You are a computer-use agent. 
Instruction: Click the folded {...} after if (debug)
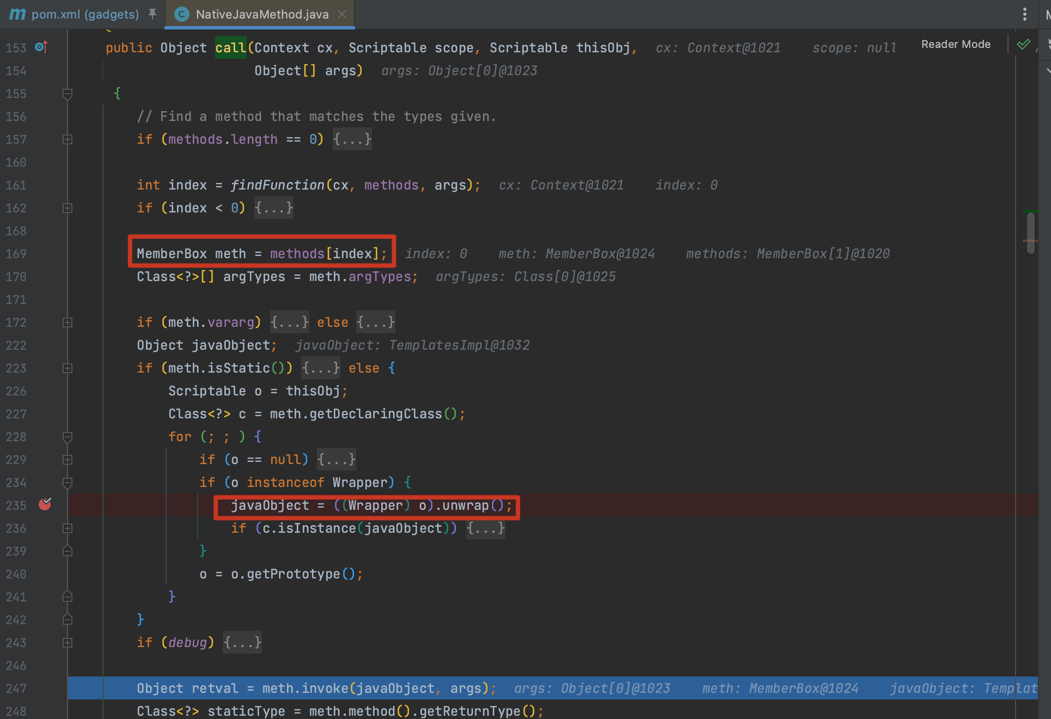click(x=242, y=643)
